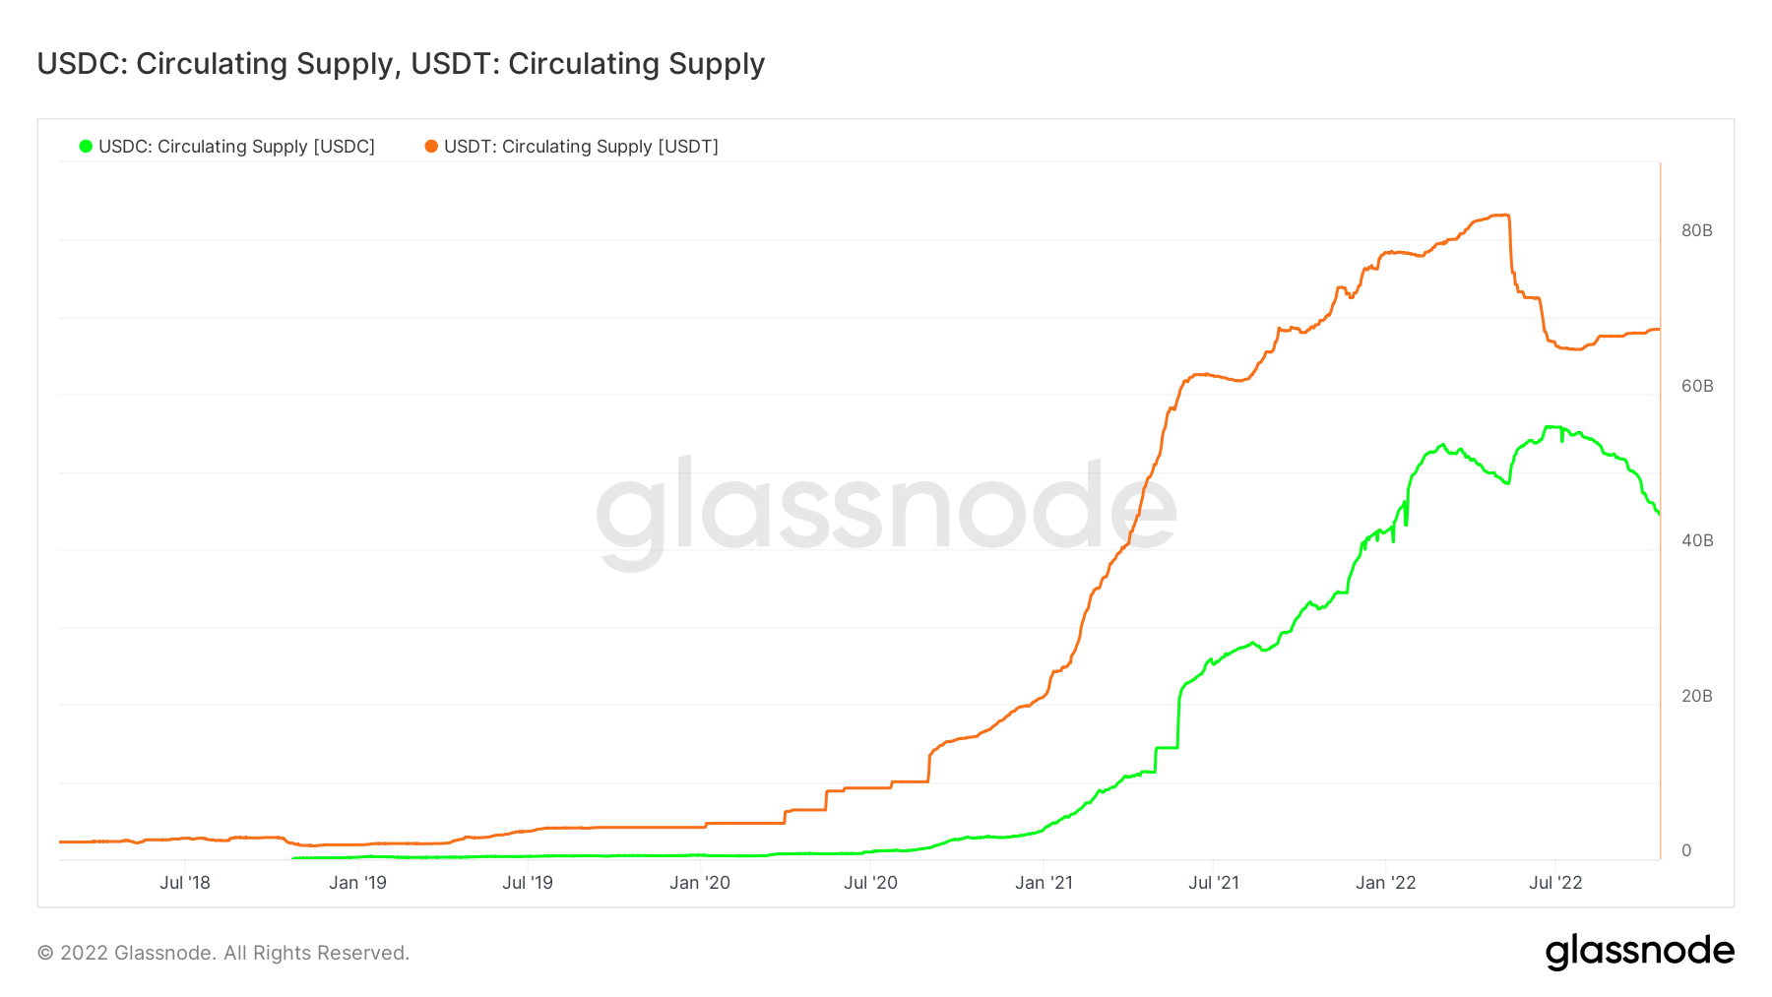This screenshot has width=1772, height=997.
Task: Click the glassnode logo bottom right
Action: 1640,952
